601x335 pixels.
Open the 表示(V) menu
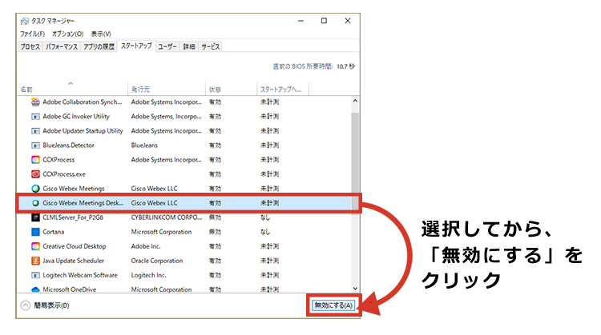101,34
